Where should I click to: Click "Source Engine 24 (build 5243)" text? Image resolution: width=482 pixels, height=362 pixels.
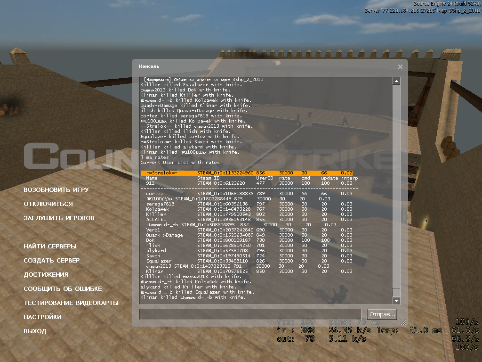(447, 4)
